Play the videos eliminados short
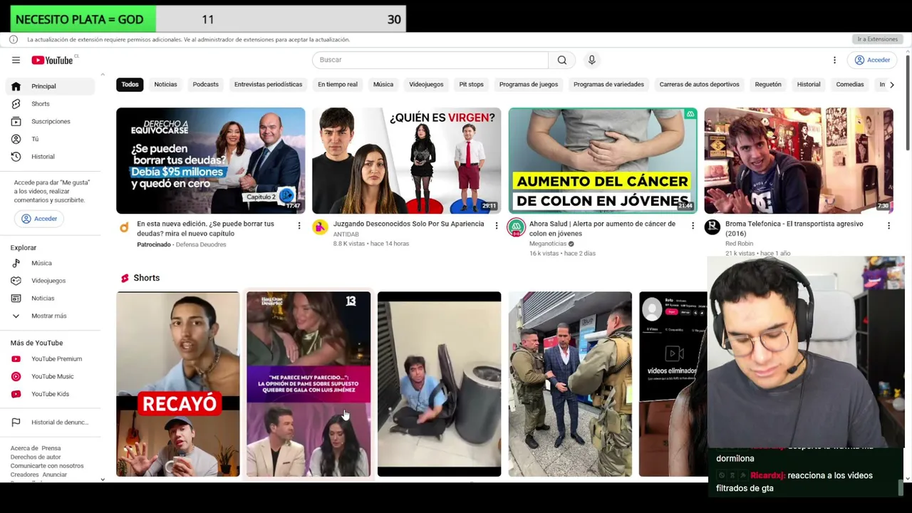 [x=673, y=384]
